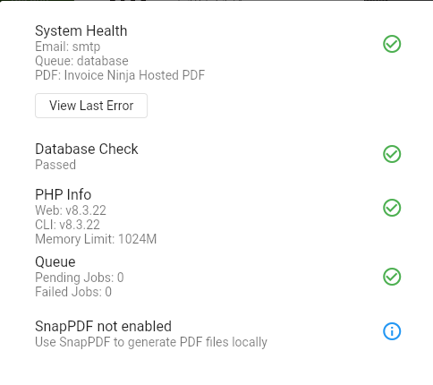Select the PHP Info heading
Viewport: 433px width, 385px height.
(x=64, y=194)
